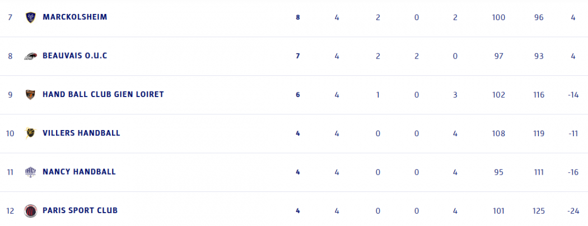
Task: Click the Nancy Handball club logo
Action: click(30, 172)
